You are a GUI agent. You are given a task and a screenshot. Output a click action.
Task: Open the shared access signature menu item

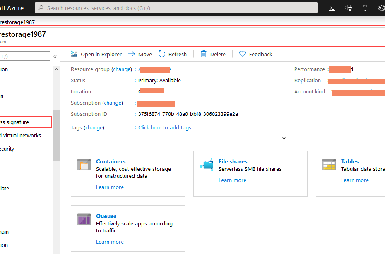26,122
